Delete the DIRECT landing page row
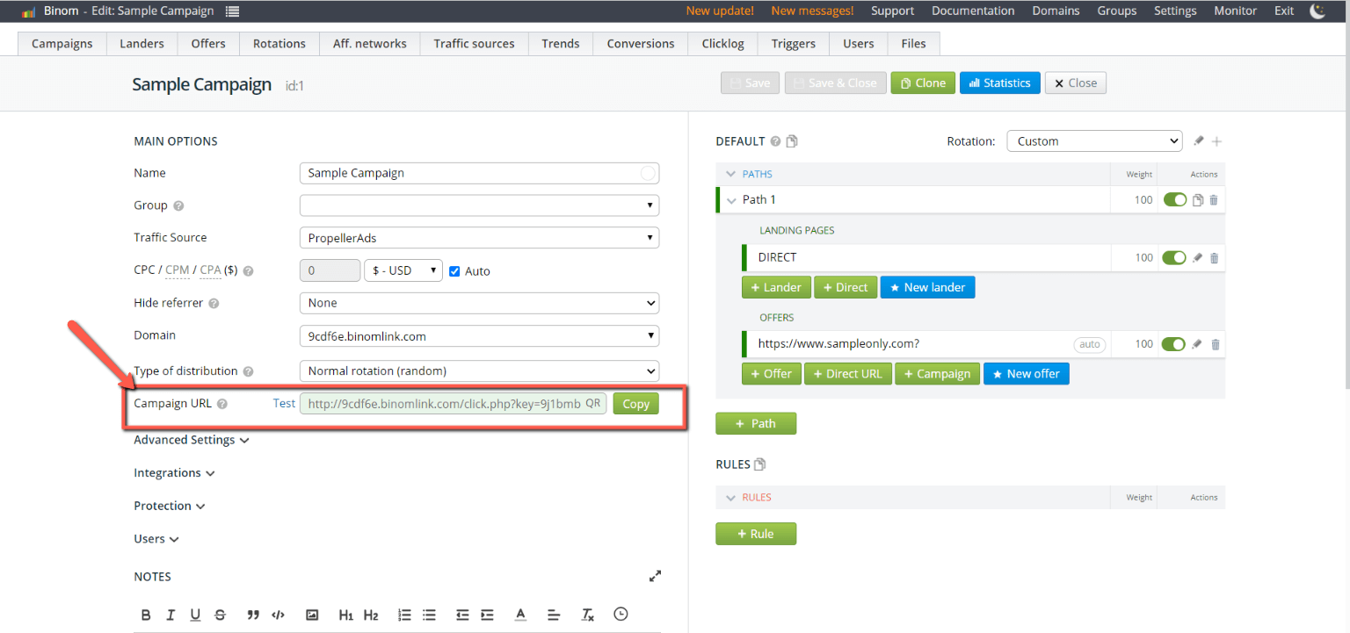 pyautogui.click(x=1214, y=258)
